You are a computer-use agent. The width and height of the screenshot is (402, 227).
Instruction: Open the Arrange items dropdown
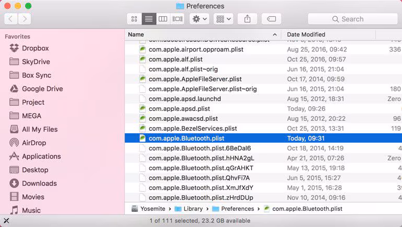point(223,19)
